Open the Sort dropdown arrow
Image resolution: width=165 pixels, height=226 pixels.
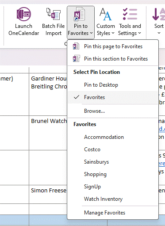[x=159, y=33]
